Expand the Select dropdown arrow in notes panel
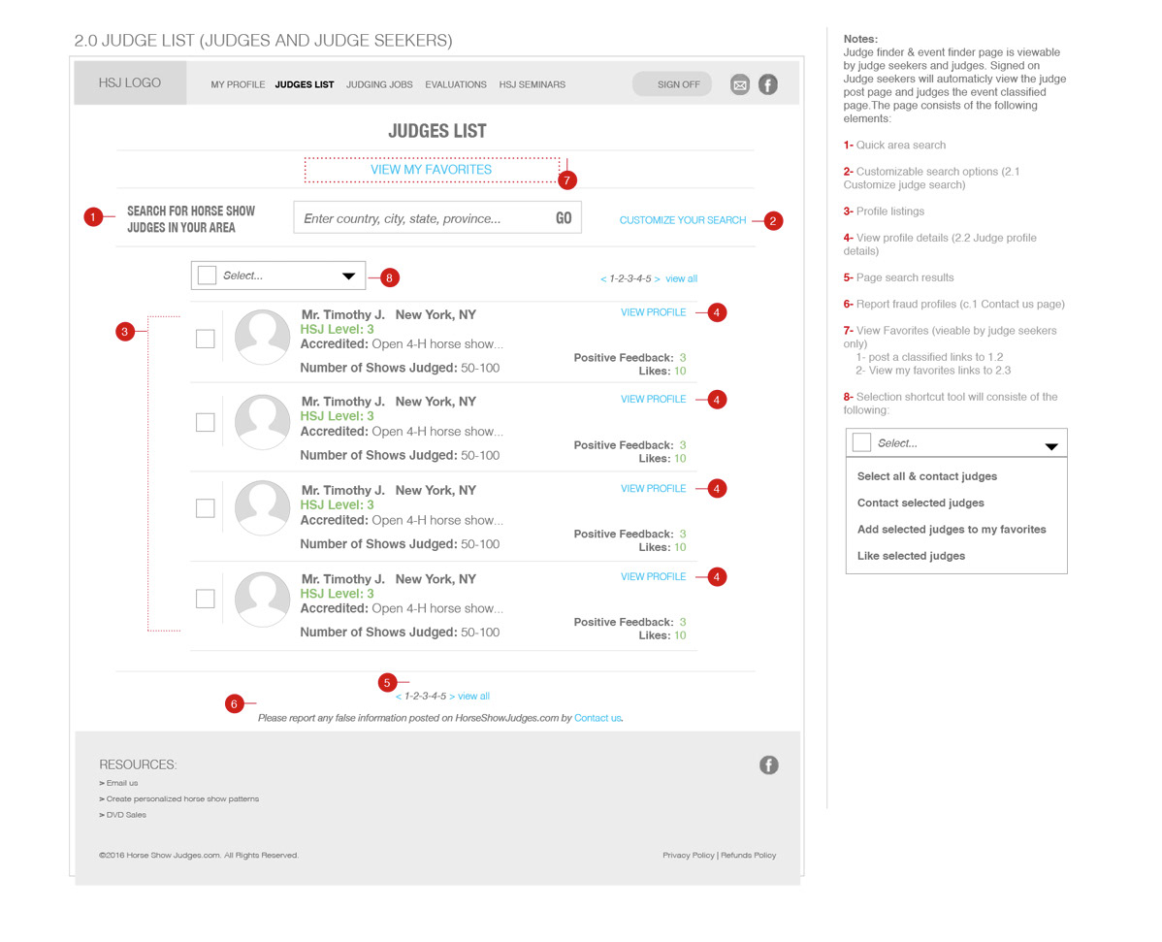The height and width of the screenshot is (942, 1162). [x=1050, y=446]
